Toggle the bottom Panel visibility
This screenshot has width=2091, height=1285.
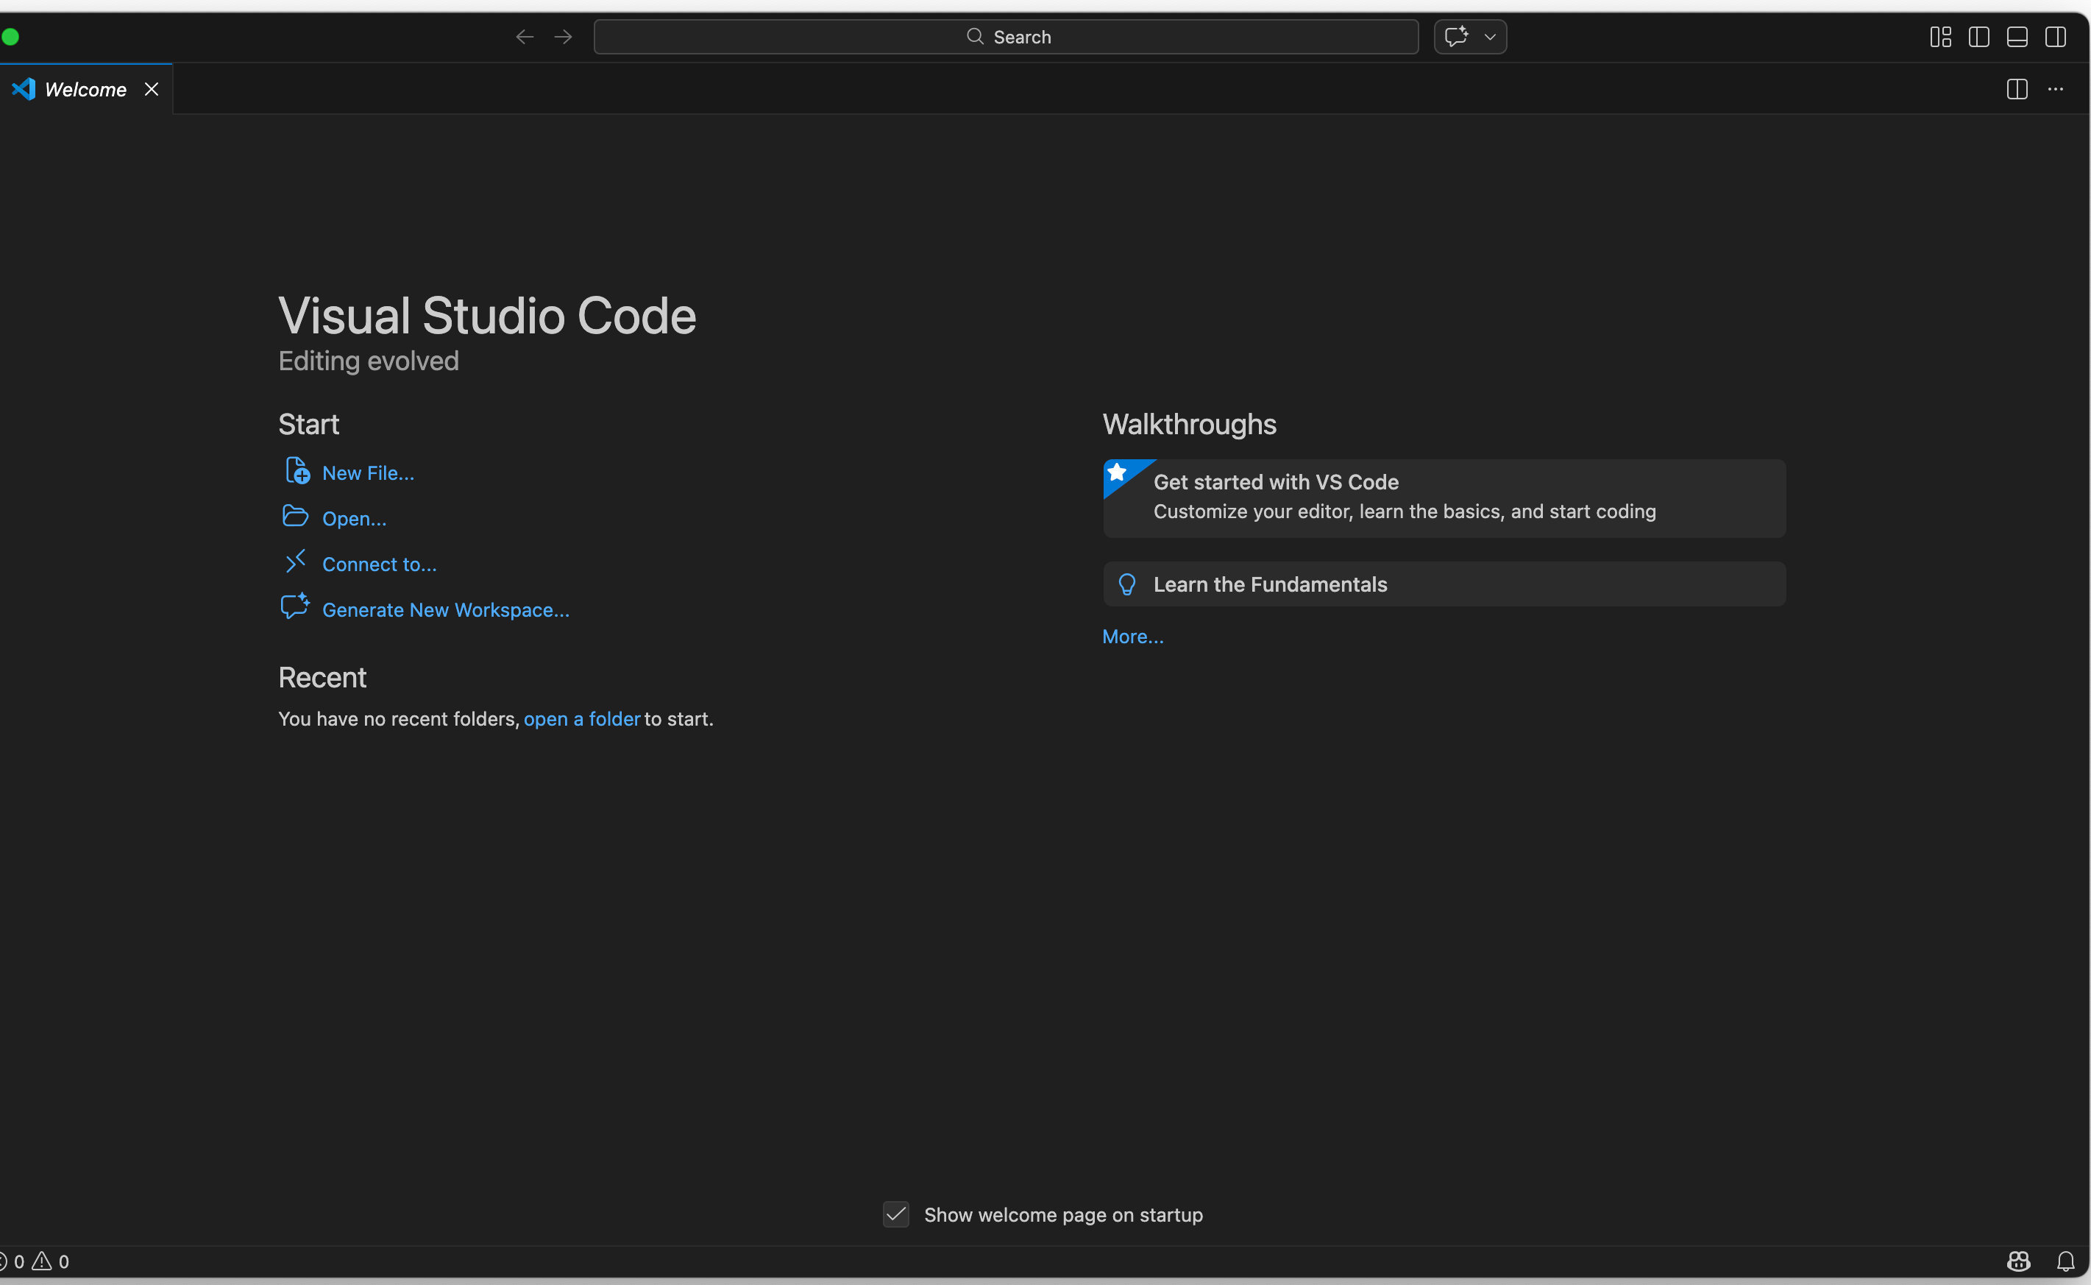point(2016,37)
